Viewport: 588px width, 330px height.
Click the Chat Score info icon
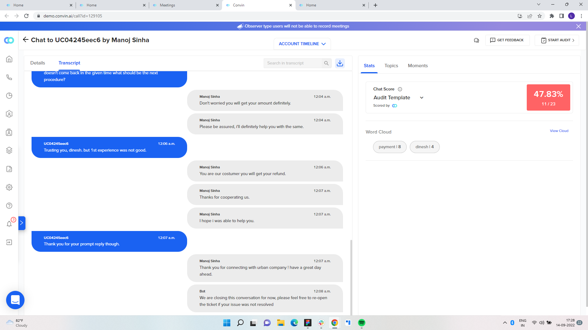(400, 89)
